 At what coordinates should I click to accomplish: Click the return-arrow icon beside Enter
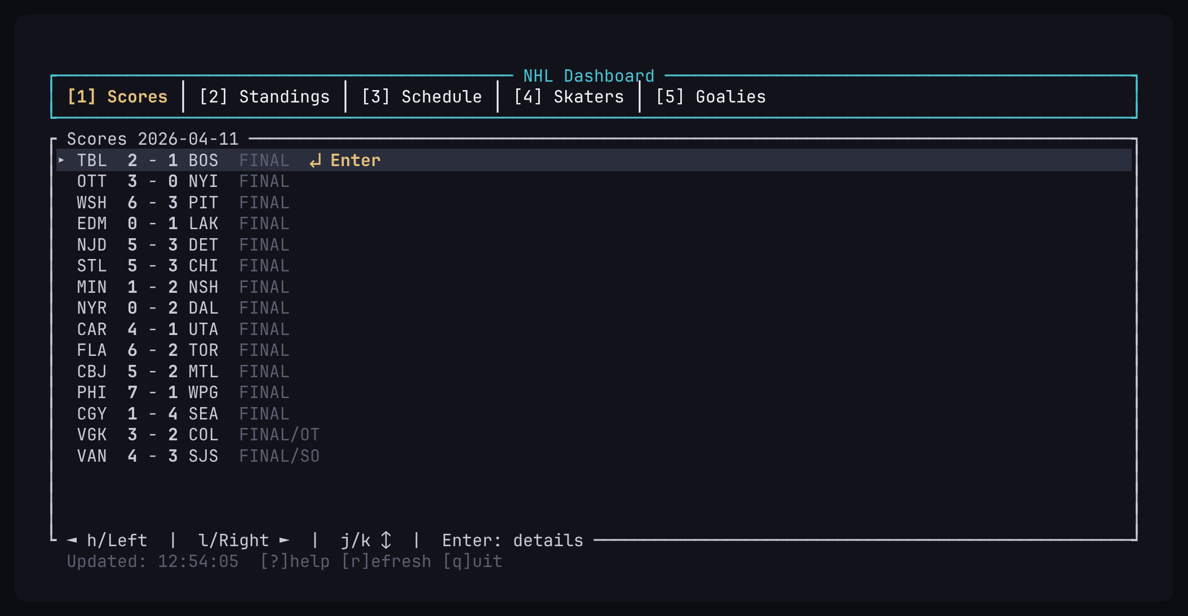coord(315,161)
